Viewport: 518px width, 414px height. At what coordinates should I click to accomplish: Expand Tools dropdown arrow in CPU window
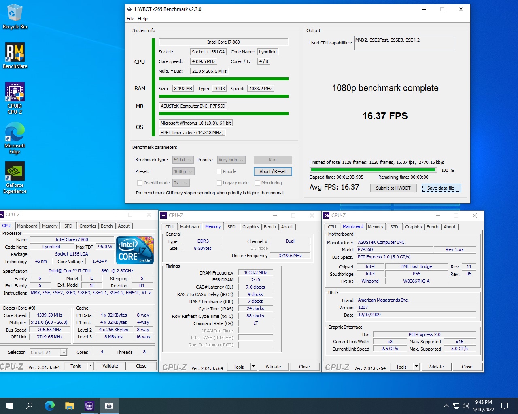(91, 366)
